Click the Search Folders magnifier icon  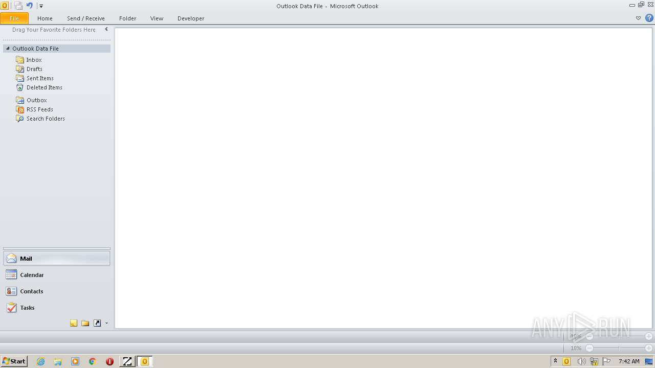[x=20, y=119]
